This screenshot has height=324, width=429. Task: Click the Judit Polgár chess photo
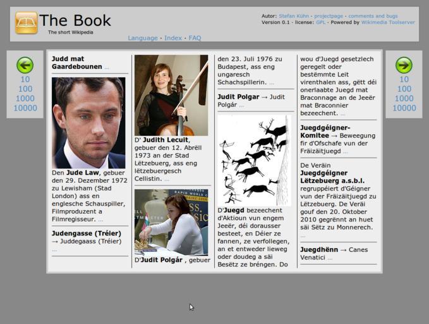pos(171,221)
